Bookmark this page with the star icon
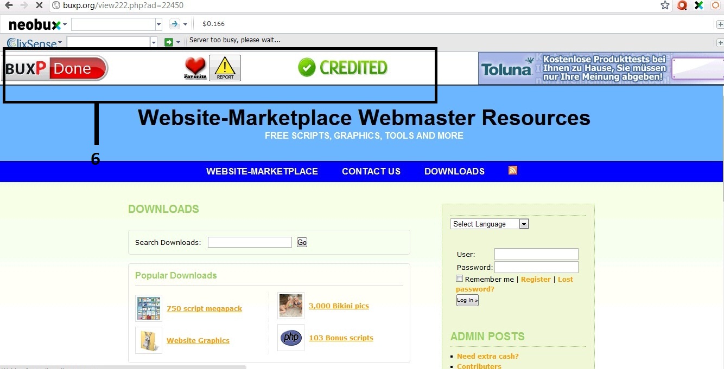The height and width of the screenshot is (369, 724). pyautogui.click(x=665, y=5)
